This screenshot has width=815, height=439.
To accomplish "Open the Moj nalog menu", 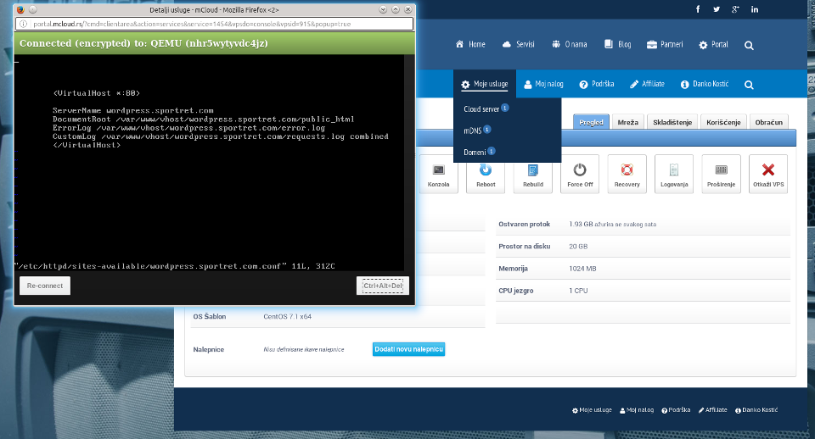I will pyautogui.click(x=544, y=85).
